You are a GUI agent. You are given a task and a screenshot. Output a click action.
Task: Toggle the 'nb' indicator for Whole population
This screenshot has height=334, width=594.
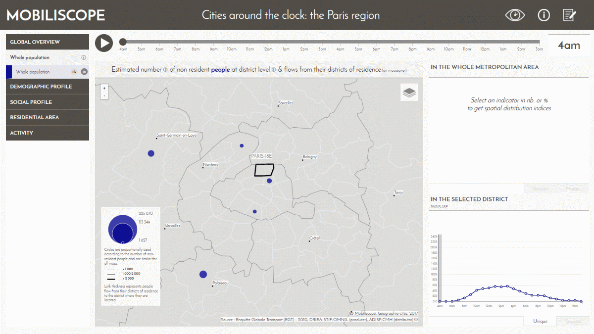point(74,72)
